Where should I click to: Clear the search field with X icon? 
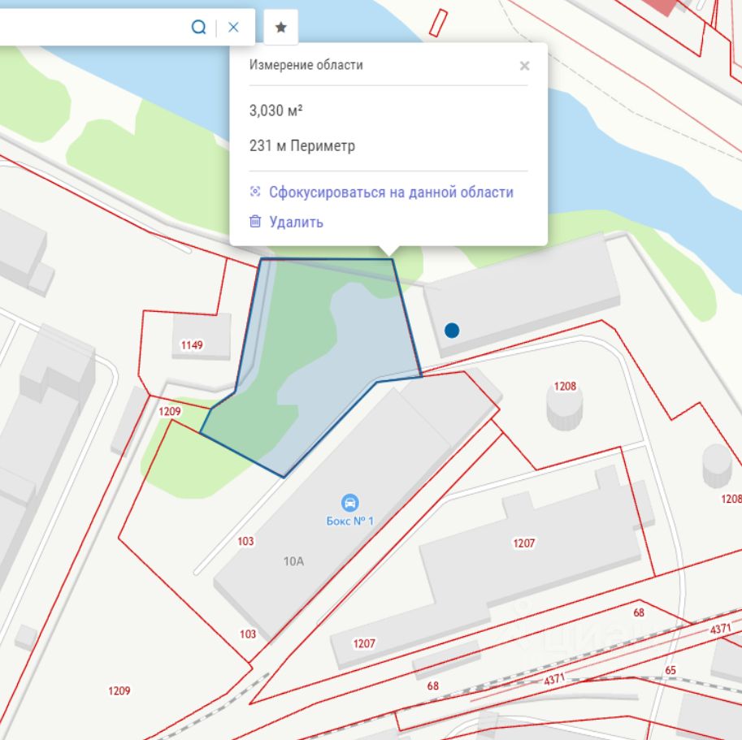click(233, 28)
